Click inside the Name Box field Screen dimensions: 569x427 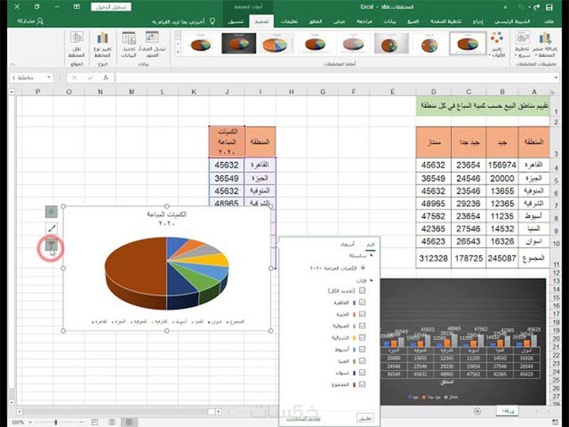[27, 78]
